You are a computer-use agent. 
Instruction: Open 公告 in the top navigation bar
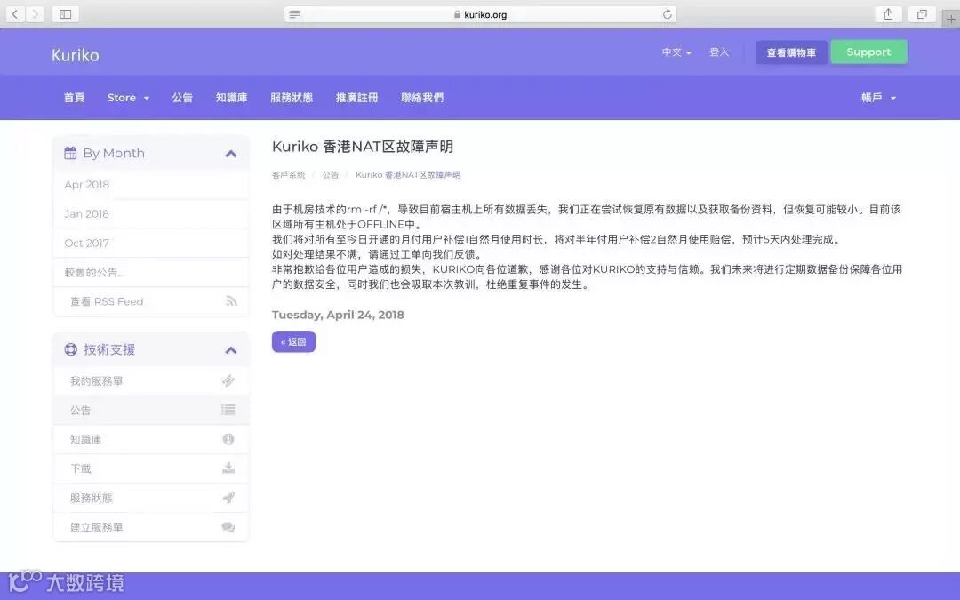click(x=182, y=98)
